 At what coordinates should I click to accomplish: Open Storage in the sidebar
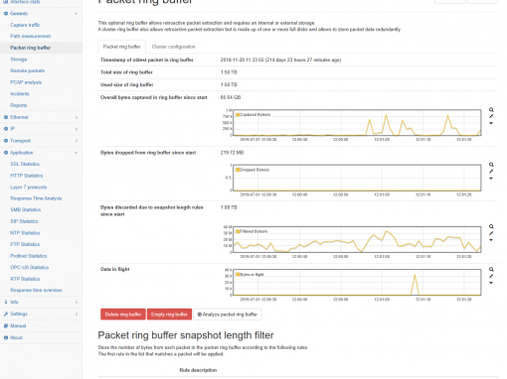pos(19,60)
